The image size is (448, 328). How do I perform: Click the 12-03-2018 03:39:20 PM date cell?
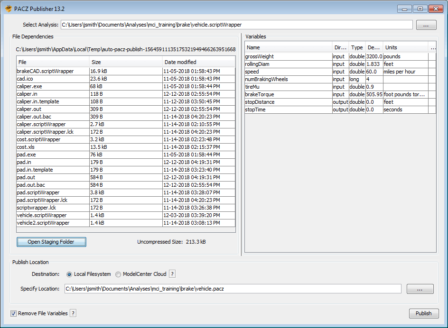(x=199, y=215)
